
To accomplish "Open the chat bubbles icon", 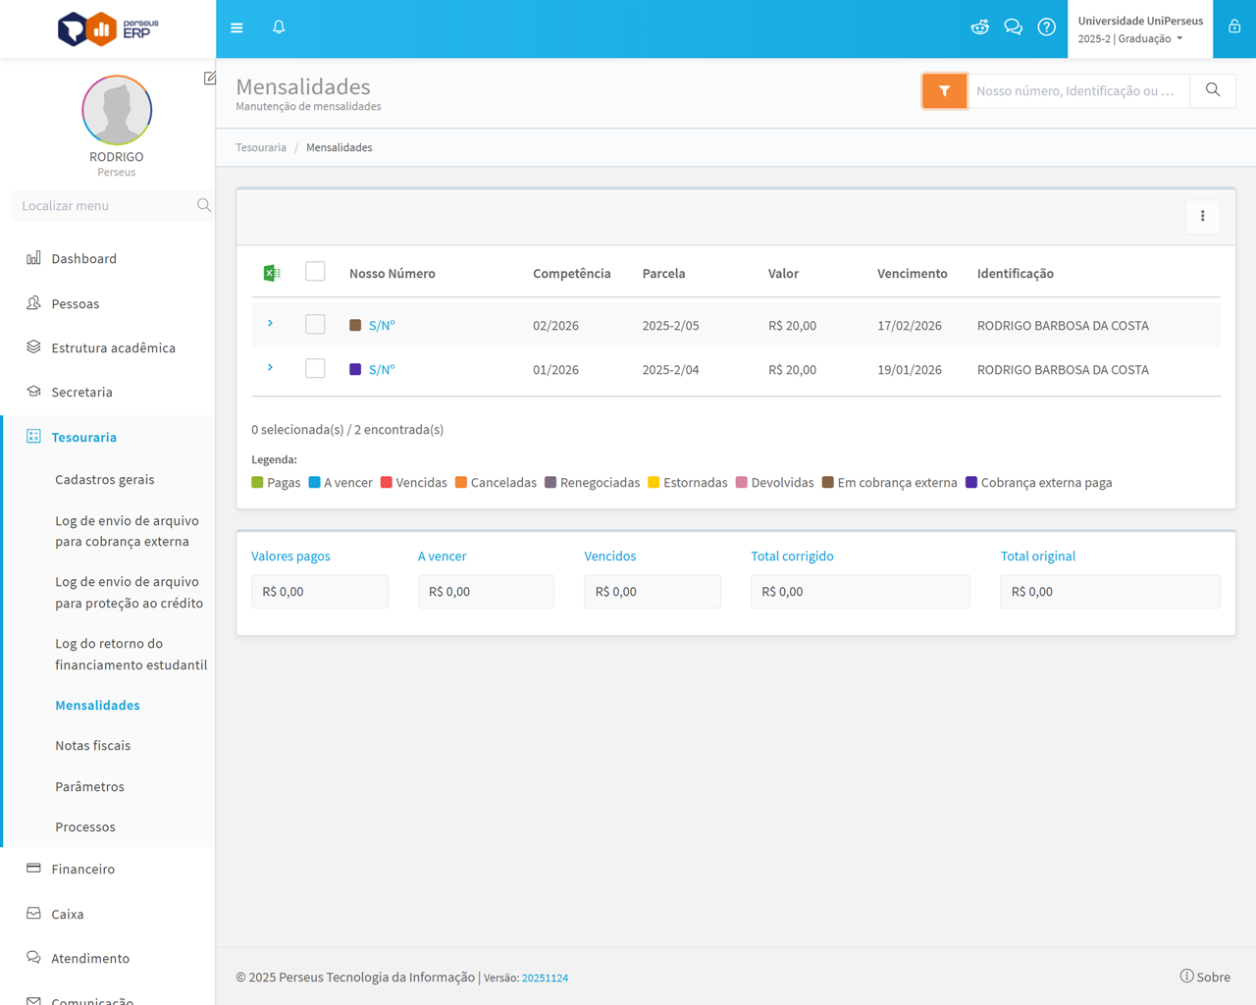I will tap(1013, 27).
